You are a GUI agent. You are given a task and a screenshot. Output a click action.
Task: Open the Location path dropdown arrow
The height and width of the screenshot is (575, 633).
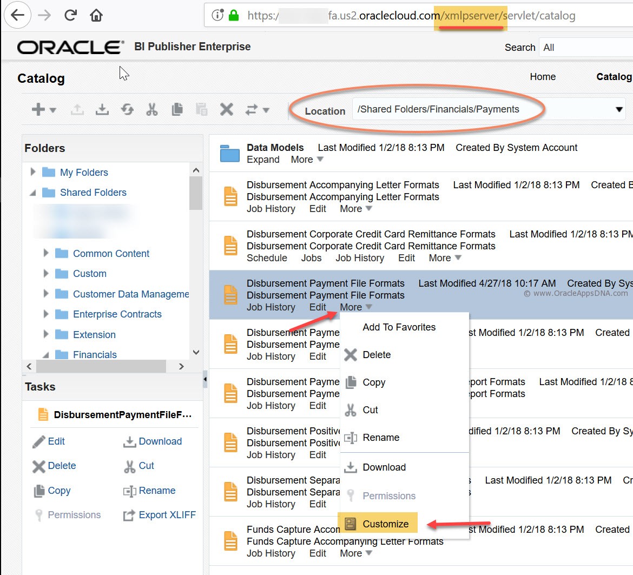pos(619,109)
